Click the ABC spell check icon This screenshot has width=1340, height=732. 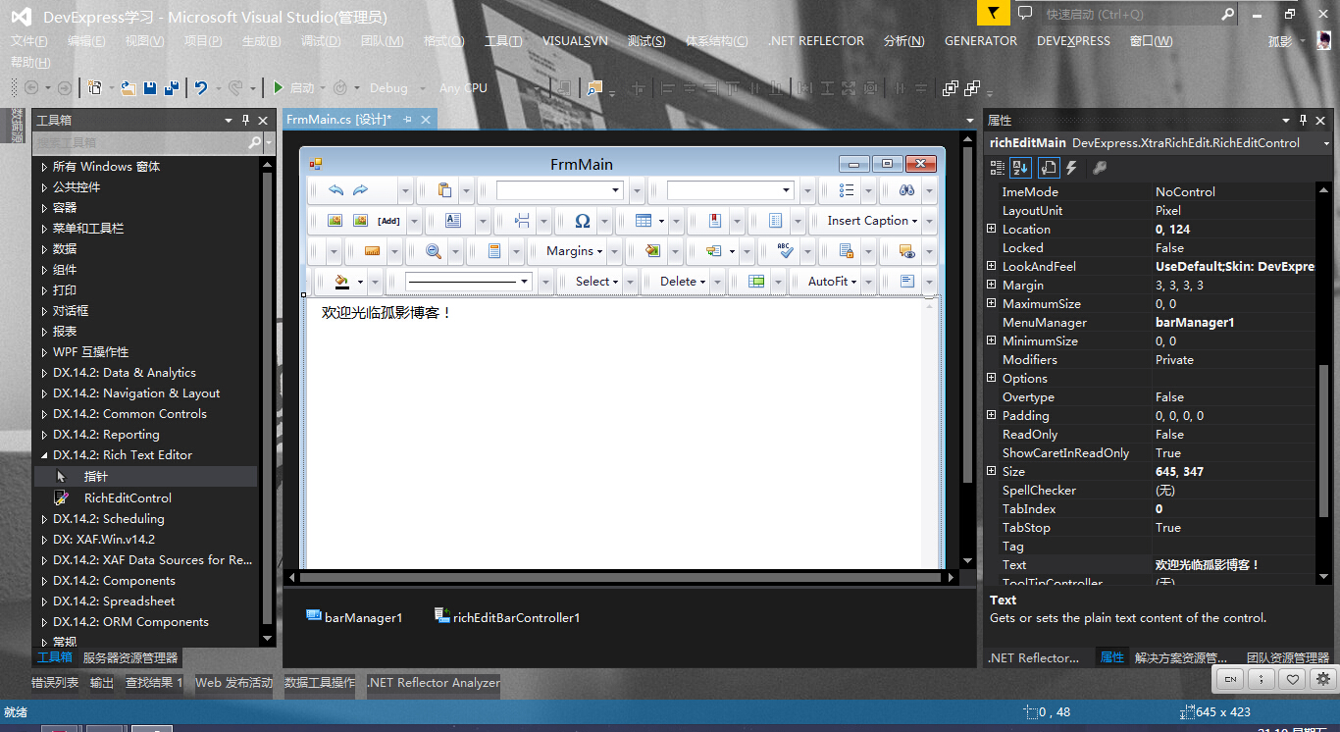click(784, 251)
